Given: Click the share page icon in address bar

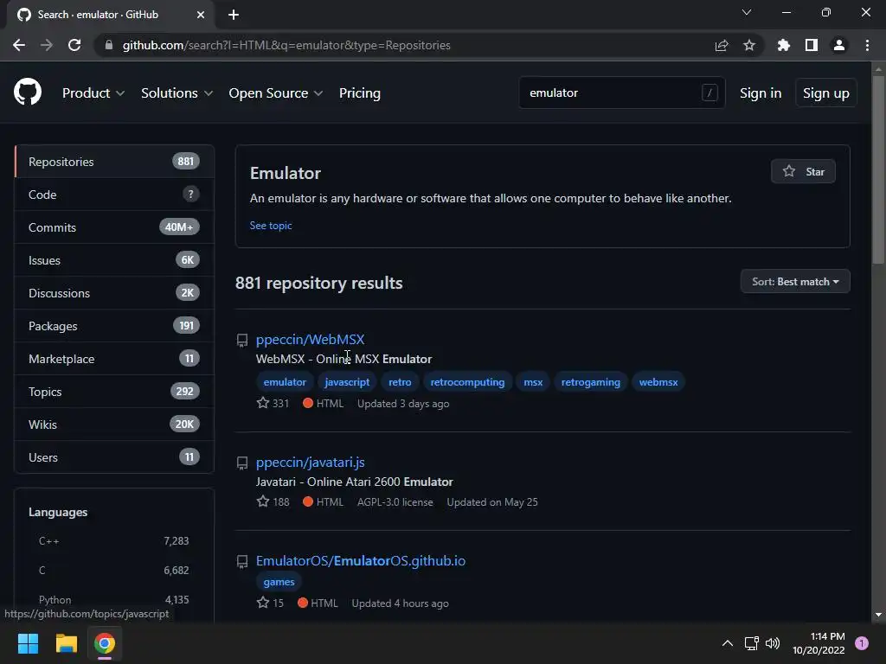Looking at the screenshot, I should [x=722, y=45].
